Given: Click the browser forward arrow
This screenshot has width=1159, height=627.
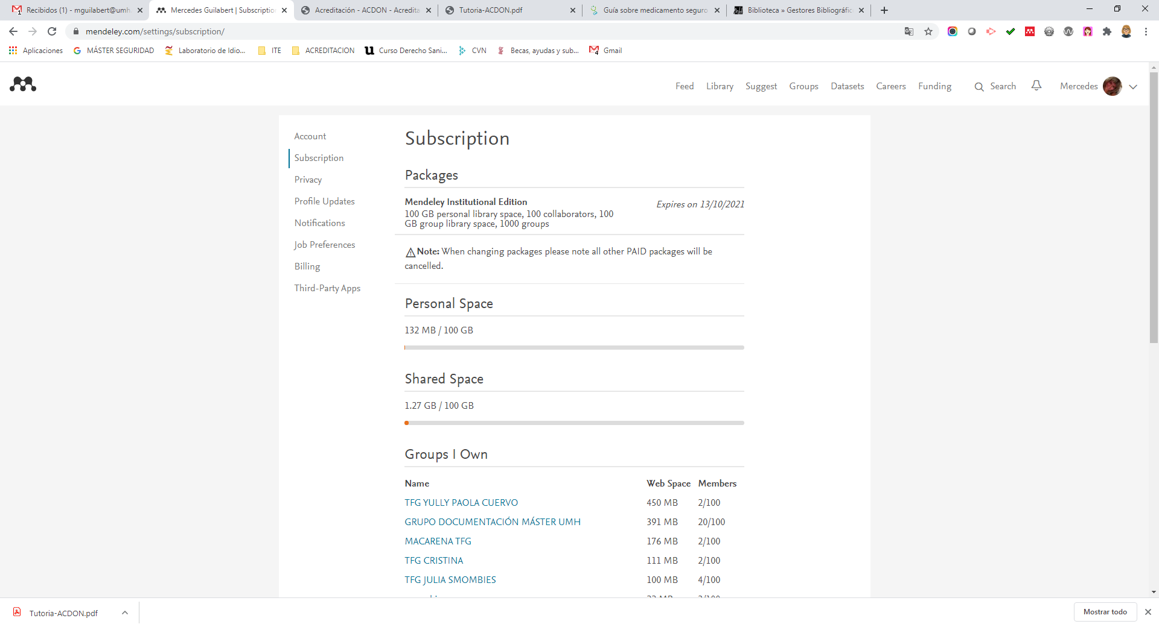Looking at the screenshot, I should click(x=33, y=31).
